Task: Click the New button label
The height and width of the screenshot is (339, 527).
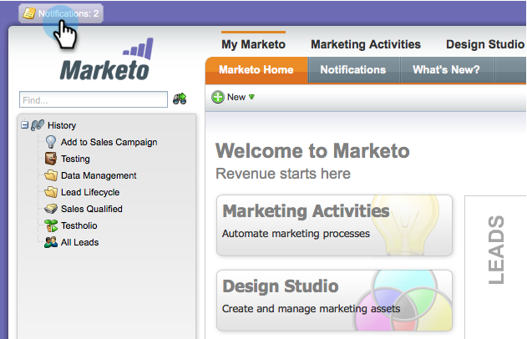Action: [236, 97]
